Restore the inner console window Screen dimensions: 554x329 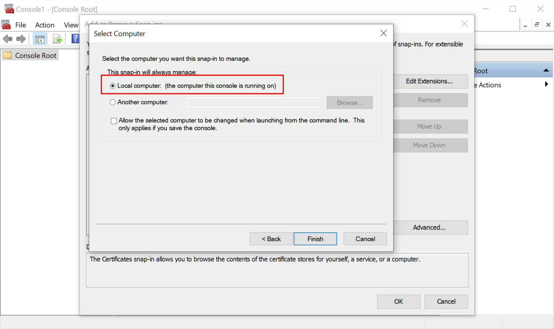tap(537, 25)
